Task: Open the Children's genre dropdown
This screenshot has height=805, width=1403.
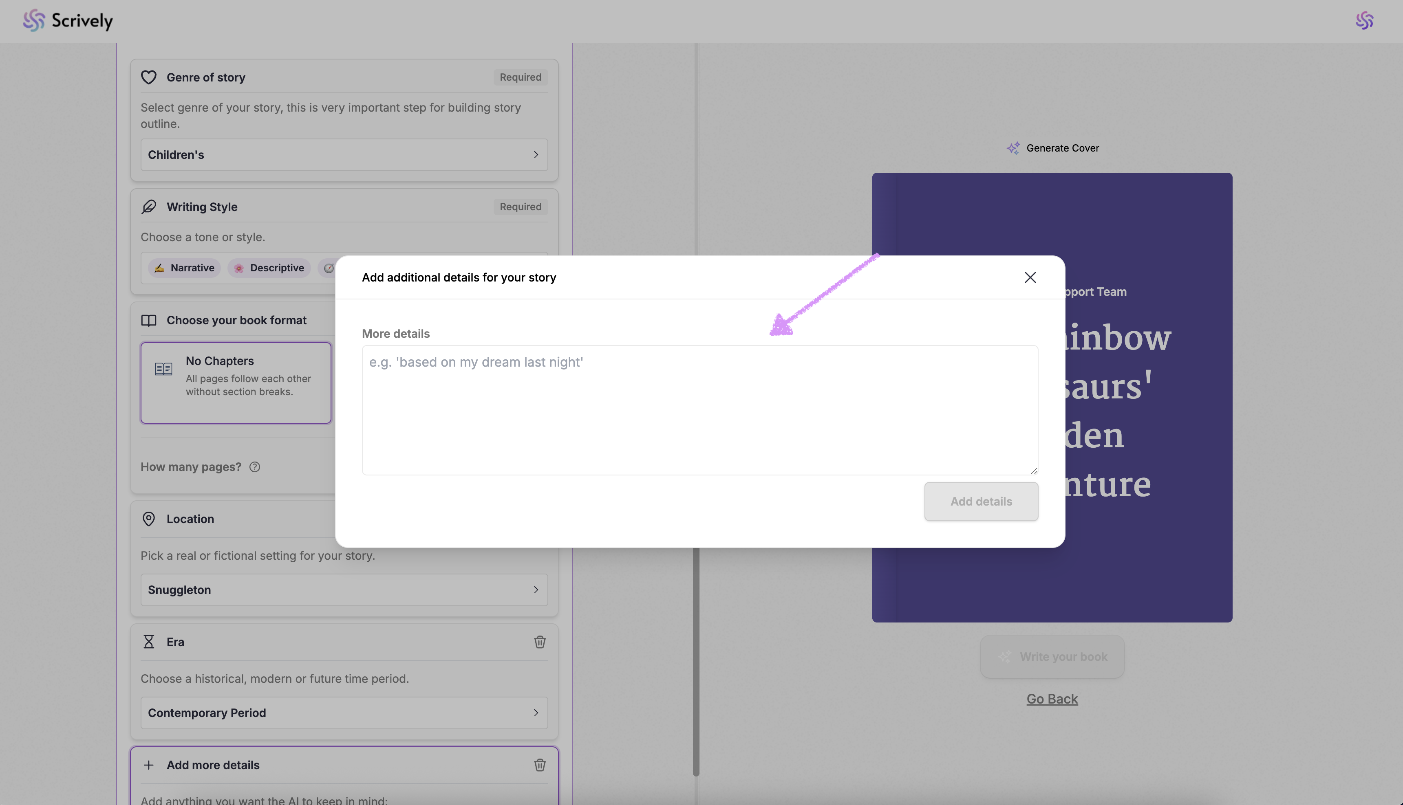Action: coord(344,155)
